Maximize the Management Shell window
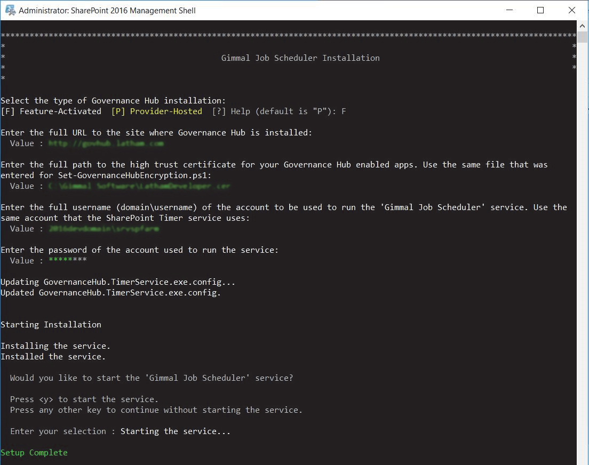The image size is (589, 465). pos(540,10)
